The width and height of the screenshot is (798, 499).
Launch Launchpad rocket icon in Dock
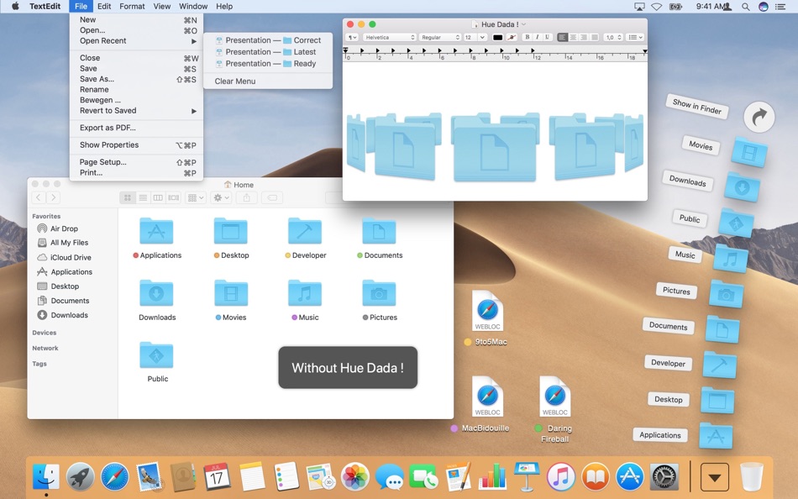click(x=81, y=476)
